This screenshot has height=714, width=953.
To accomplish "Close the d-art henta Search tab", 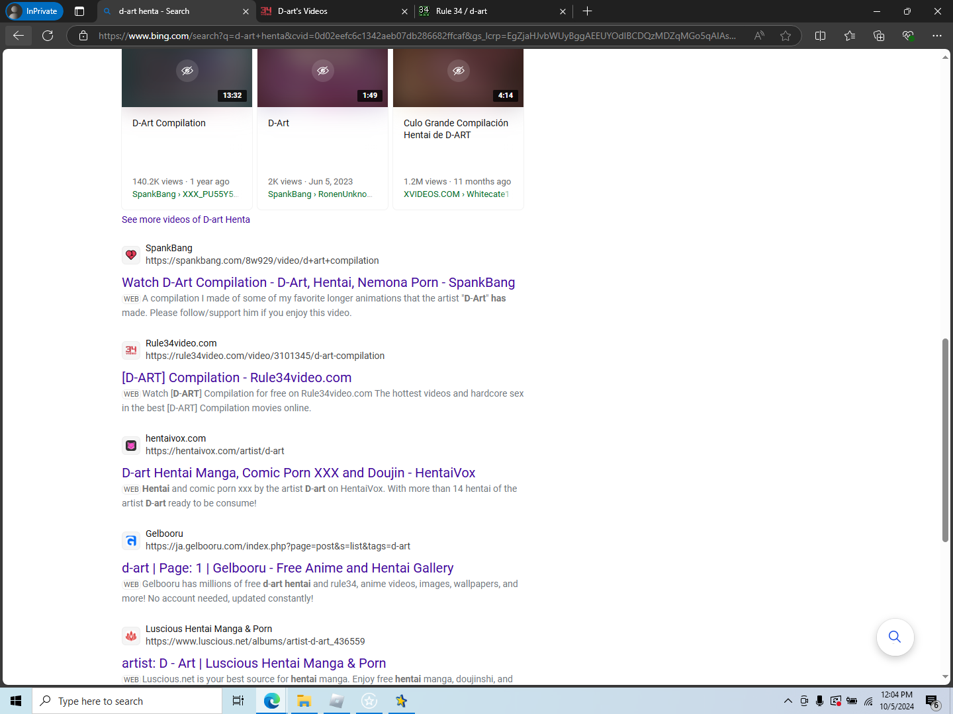I will (246, 11).
